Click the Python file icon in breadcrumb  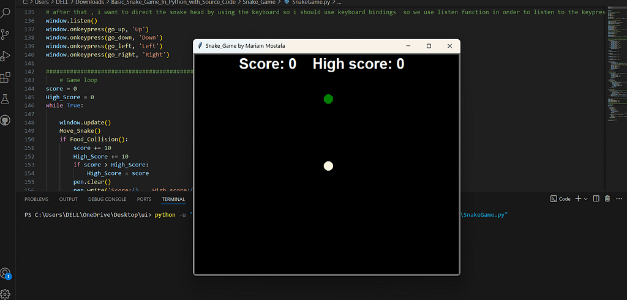click(287, 2)
